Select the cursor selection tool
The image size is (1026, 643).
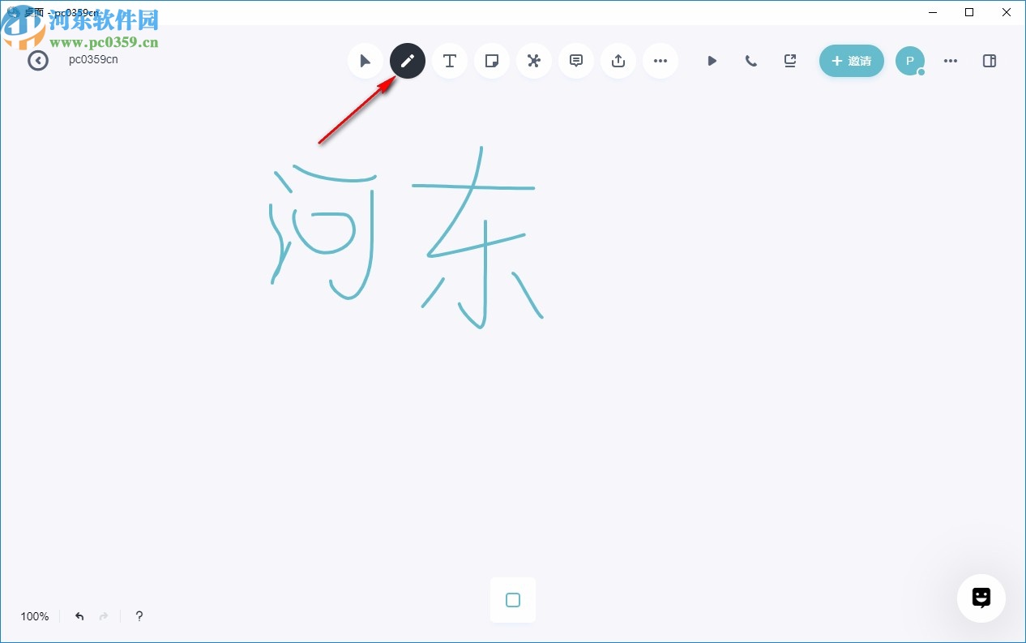pos(366,60)
